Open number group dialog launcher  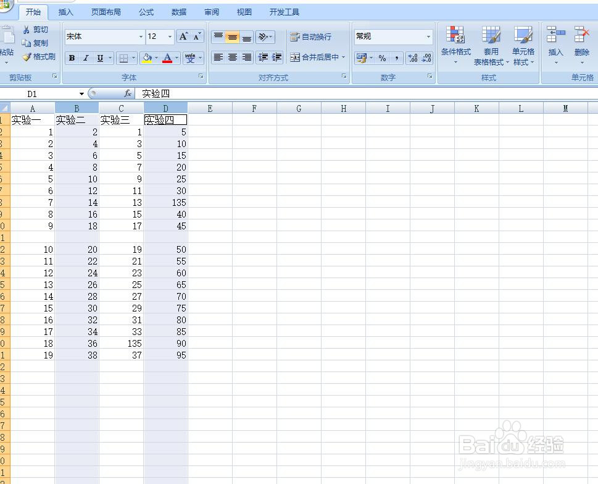tap(430, 77)
